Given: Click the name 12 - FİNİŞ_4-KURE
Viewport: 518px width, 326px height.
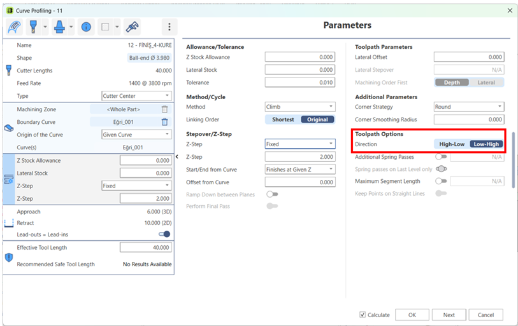Looking at the screenshot, I should pyautogui.click(x=150, y=45).
